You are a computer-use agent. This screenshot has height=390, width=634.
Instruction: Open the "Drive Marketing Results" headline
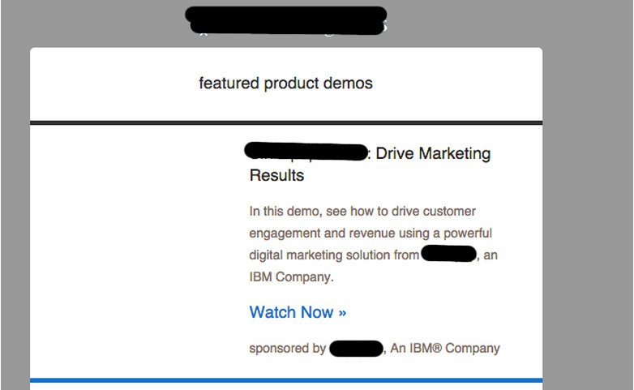click(370, 165)
